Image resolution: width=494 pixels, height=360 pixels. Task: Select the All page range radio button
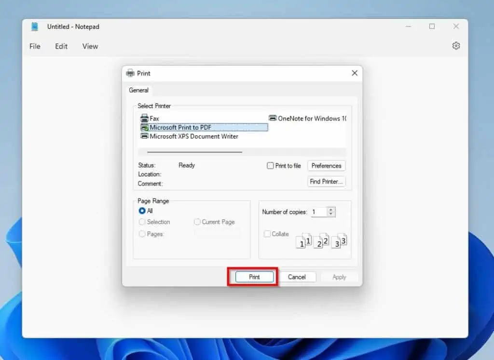point(142,211)
